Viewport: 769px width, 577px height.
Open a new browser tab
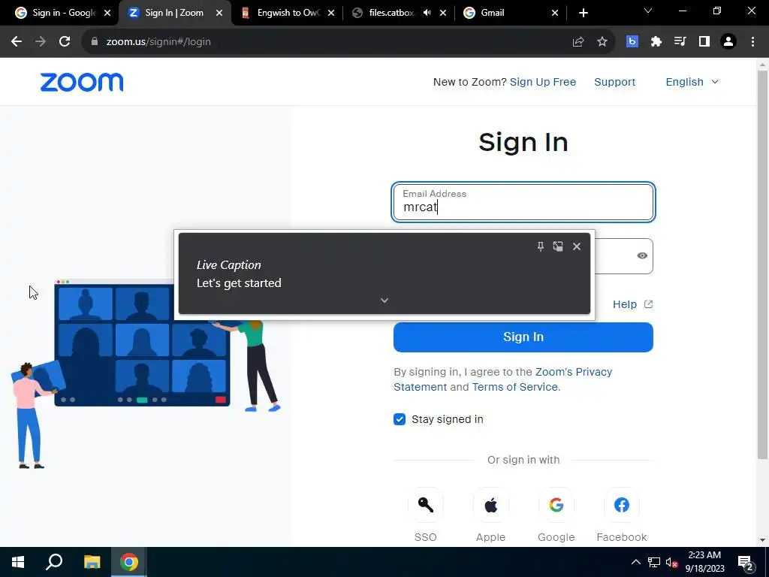click(583, 13)
